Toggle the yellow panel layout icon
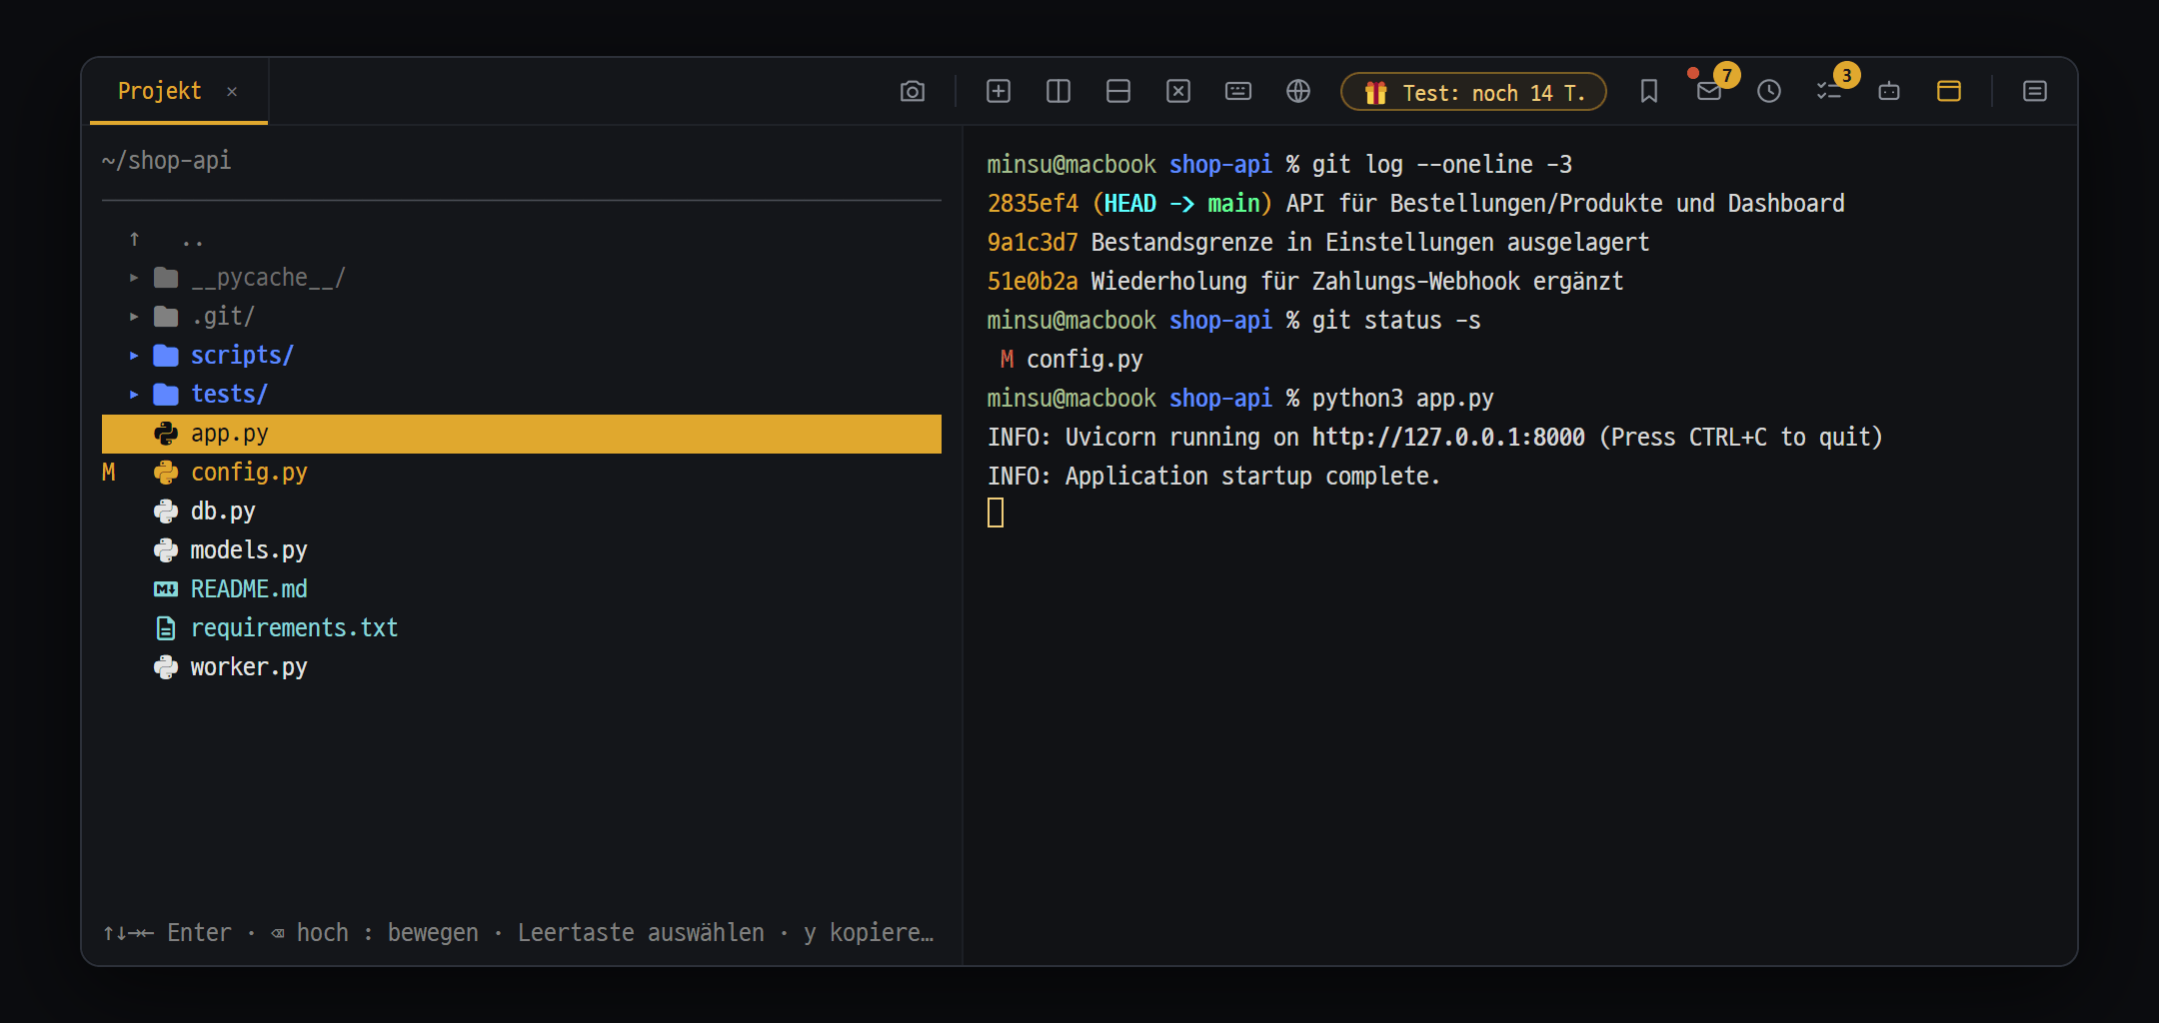The image size is (2159, 1023). pos(1949,92)
